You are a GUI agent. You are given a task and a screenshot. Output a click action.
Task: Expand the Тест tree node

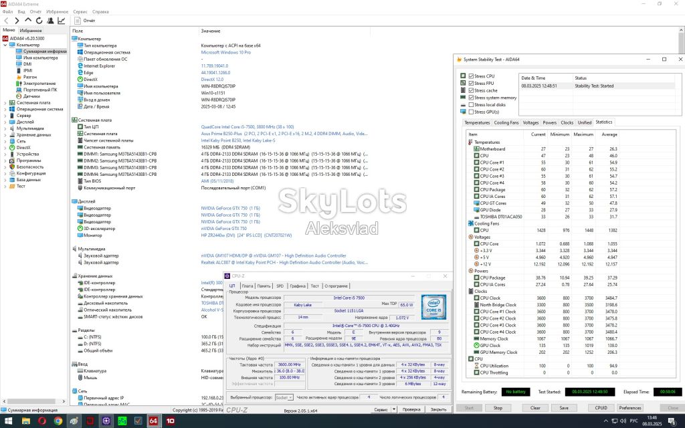coord(5,186)
